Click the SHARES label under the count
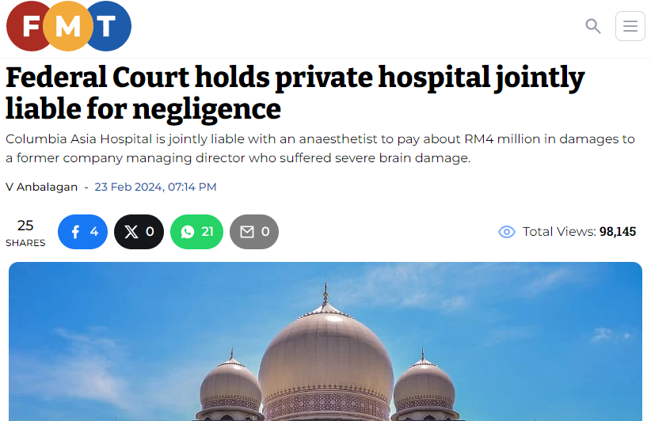Screen dimensions: 651x421 (25, 243)
